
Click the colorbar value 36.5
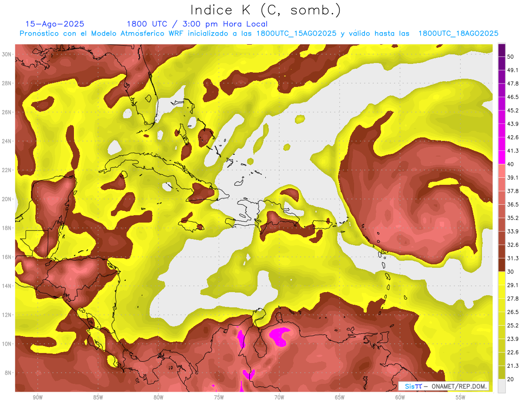513,204
